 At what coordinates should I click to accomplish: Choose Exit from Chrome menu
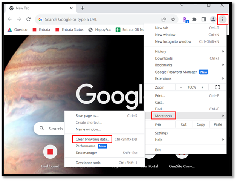click(185, 150)
